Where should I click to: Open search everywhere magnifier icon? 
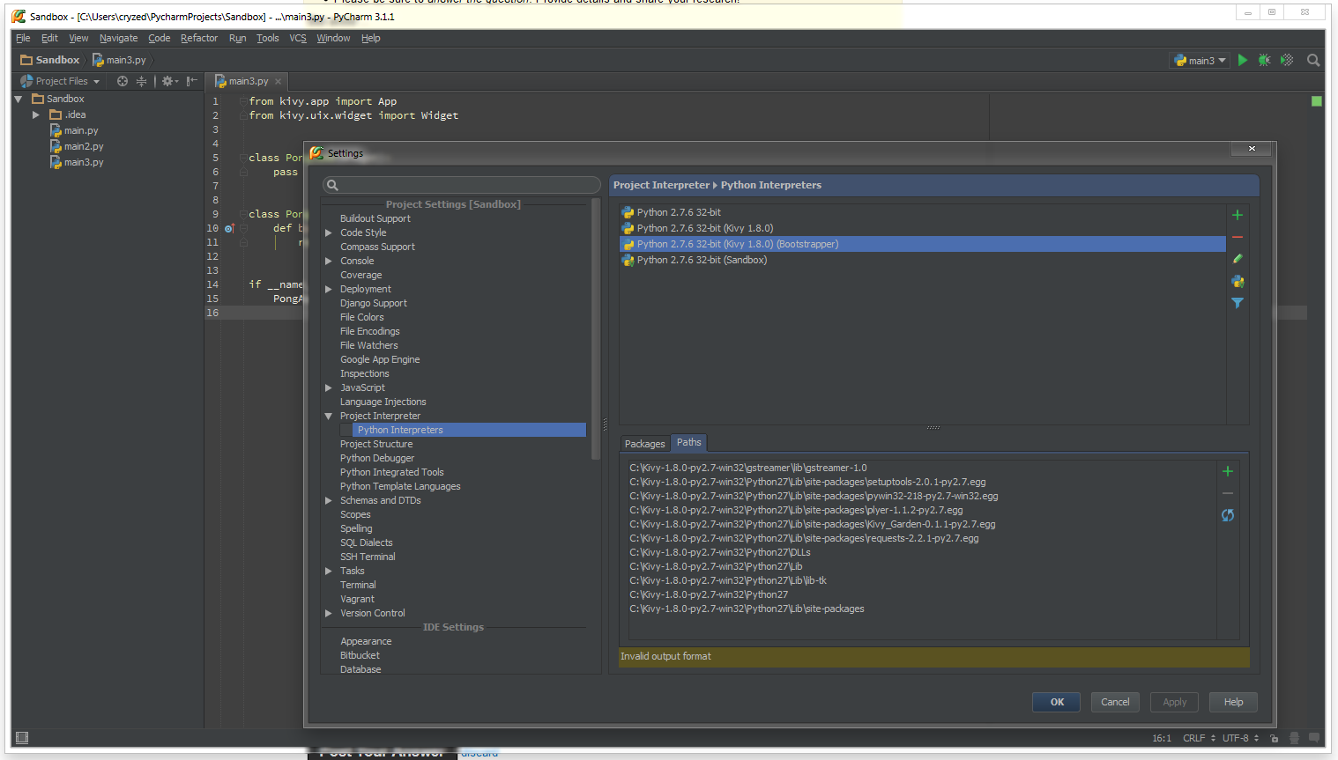(1313, 60)
